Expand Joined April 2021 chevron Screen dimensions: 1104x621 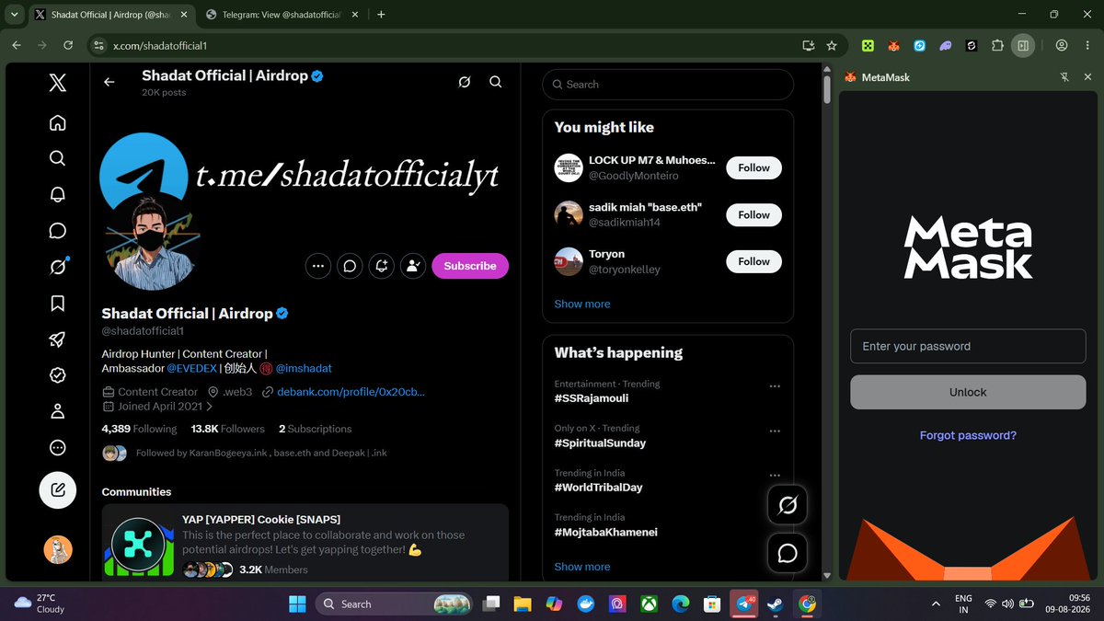(x=210, y=406)
